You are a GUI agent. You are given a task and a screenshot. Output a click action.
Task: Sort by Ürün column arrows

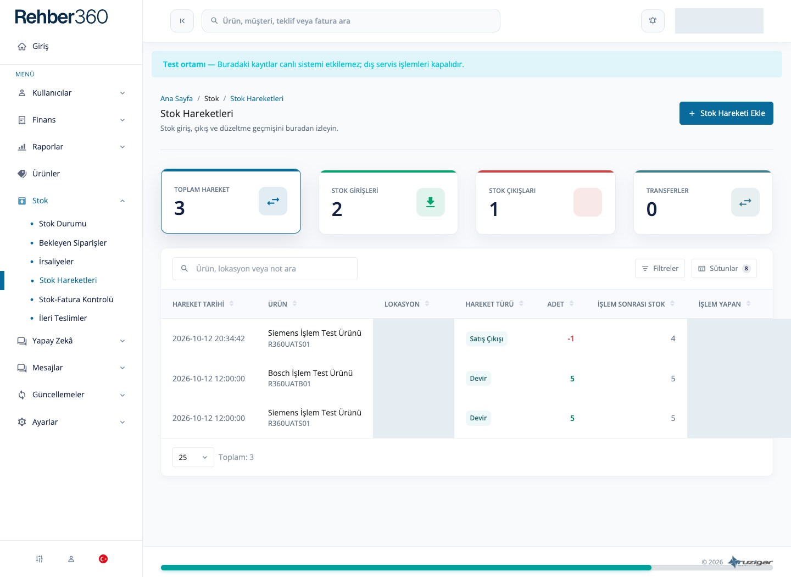click(294, 303)
